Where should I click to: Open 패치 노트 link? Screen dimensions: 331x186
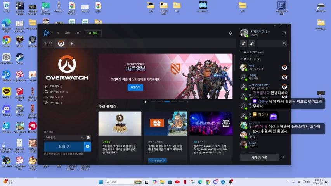[x=54, y=97]
